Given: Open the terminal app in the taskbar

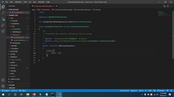Looking at the screenshot, I should tap(53, 95).
